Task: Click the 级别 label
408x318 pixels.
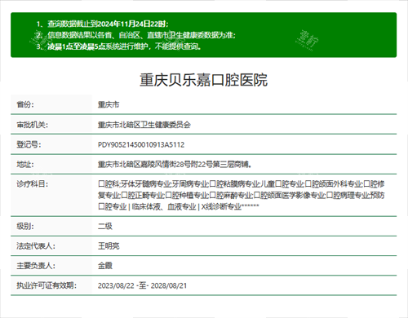Action: pos(25,226)
